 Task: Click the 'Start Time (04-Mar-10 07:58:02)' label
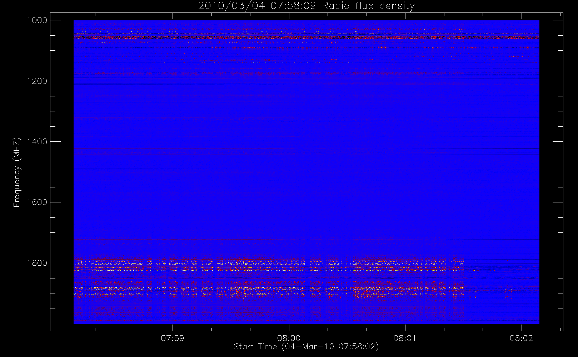click(x=306, y=347)
